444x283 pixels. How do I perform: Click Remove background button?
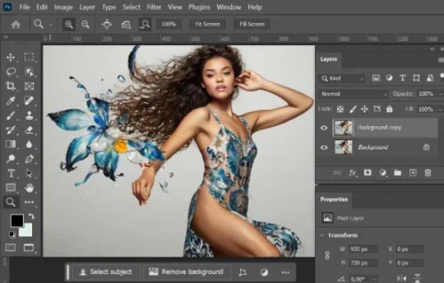[187, 272]
